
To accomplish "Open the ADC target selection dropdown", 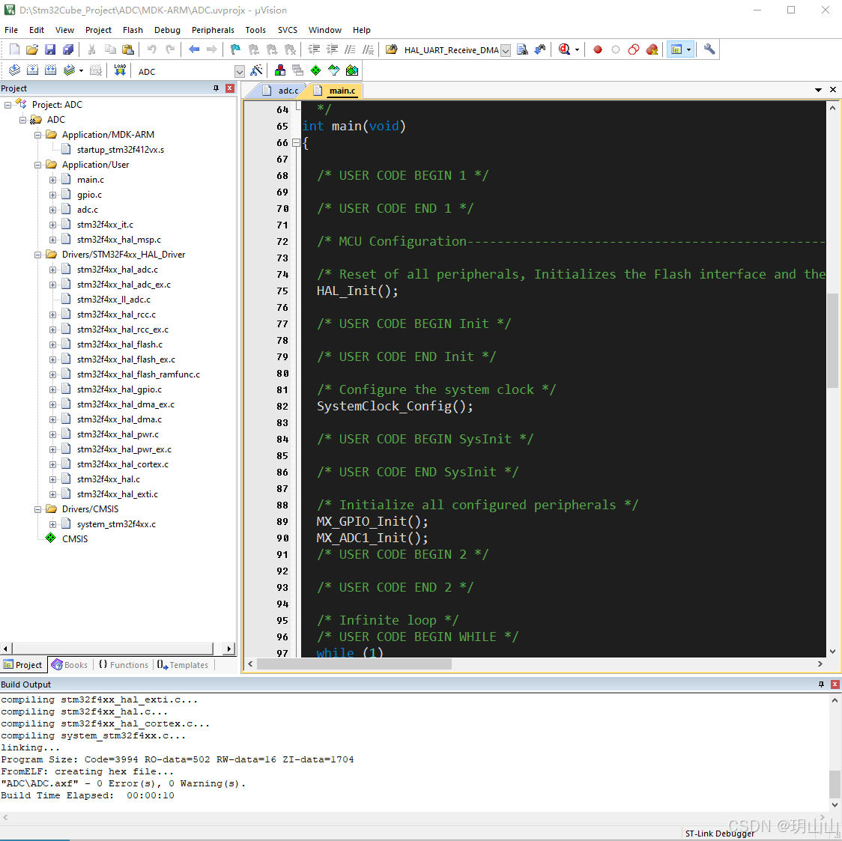I will (240, 71).
